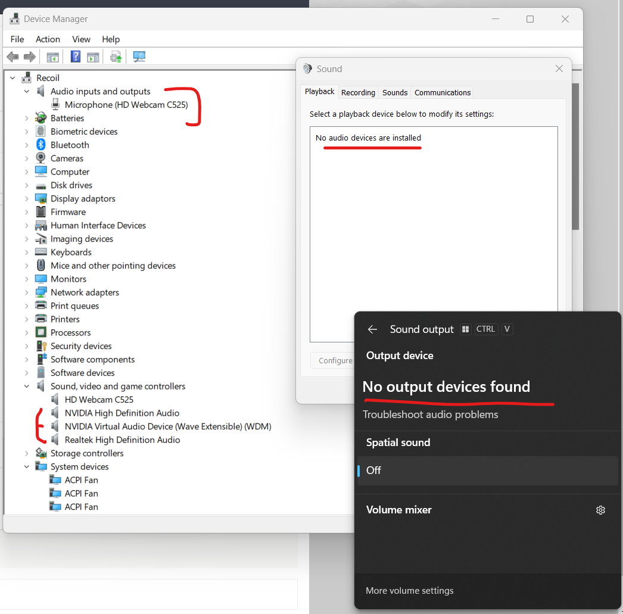
Task: Click "No audio devices are installed" text
Action: click(368, 138)
